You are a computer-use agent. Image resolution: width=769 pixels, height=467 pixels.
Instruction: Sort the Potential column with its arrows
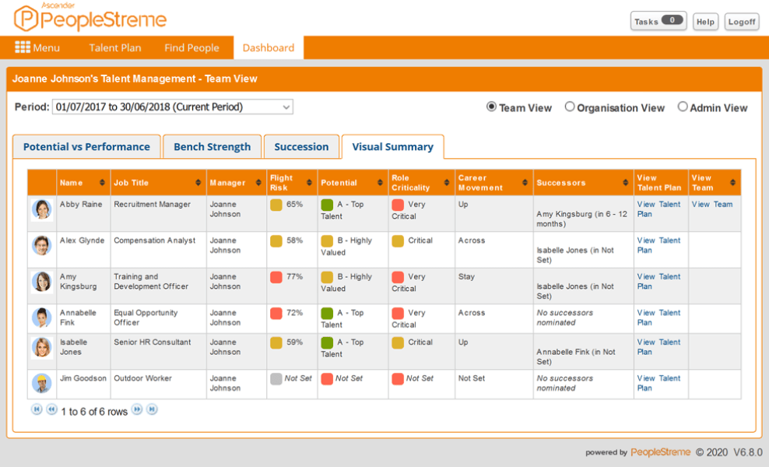(x=378, y=181)
